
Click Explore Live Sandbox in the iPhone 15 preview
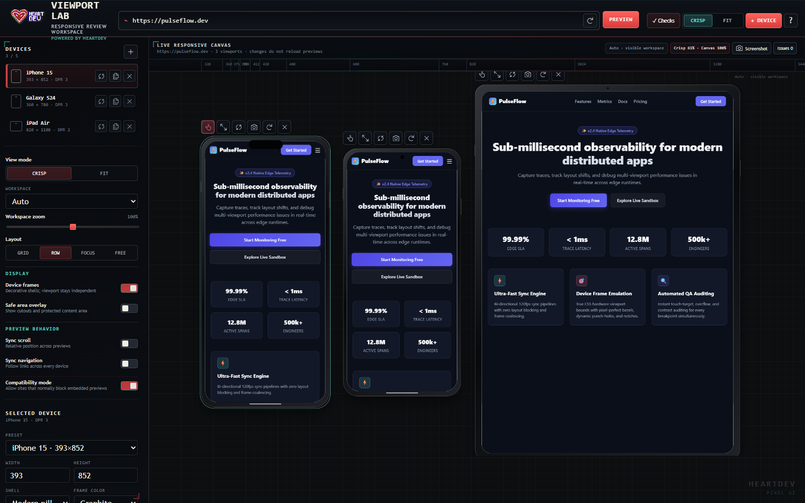tap(265, 257)
